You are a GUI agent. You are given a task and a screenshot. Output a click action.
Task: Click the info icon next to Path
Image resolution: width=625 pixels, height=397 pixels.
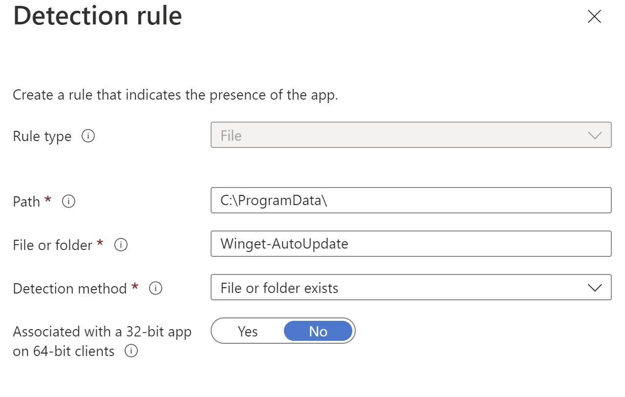click(69, 201)
